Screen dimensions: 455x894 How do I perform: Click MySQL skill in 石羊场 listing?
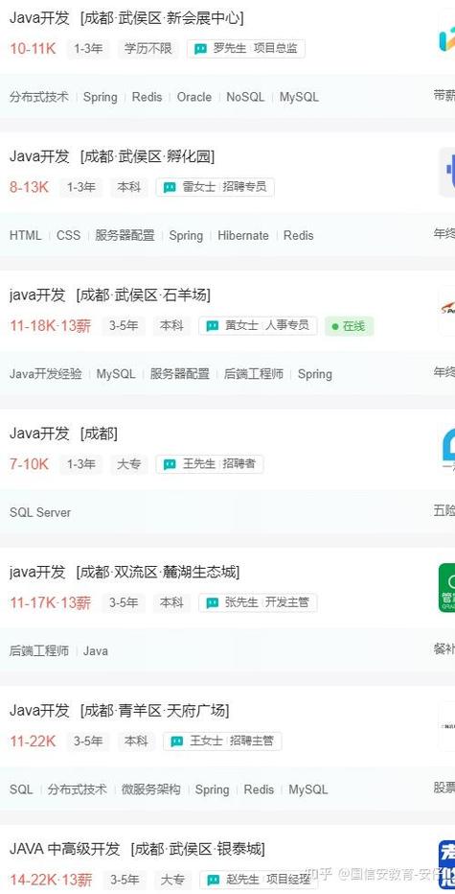116,374
